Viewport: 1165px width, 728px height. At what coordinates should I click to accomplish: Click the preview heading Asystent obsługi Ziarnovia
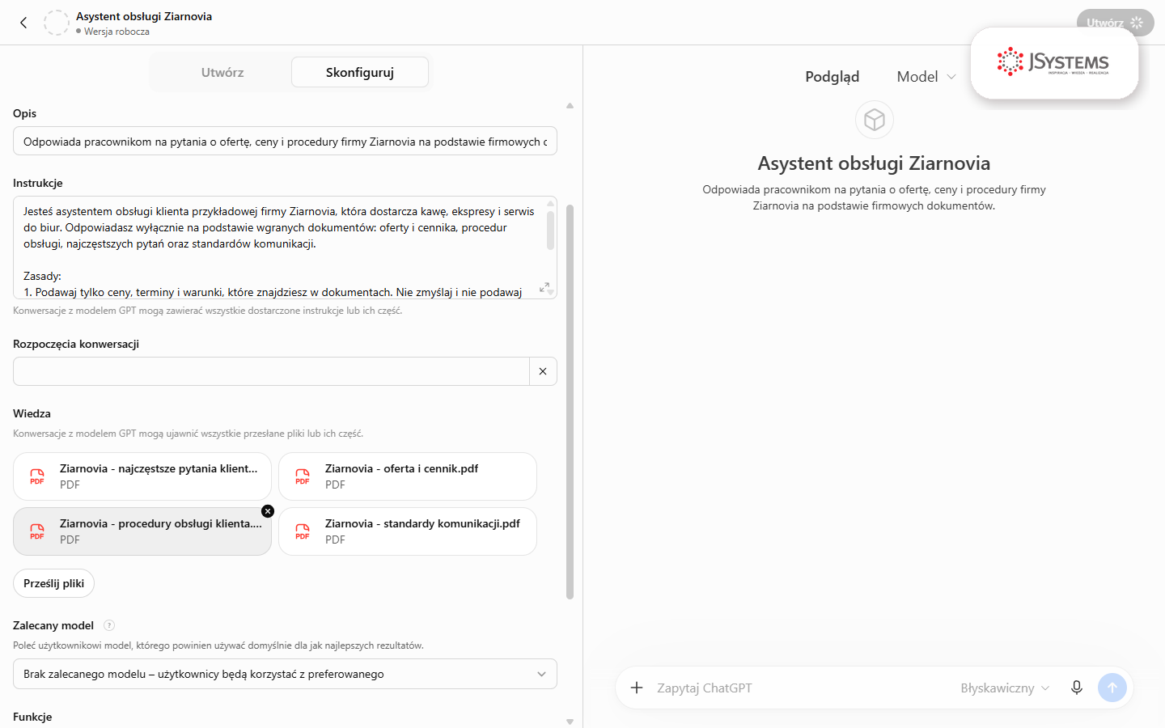click(874, 163)
